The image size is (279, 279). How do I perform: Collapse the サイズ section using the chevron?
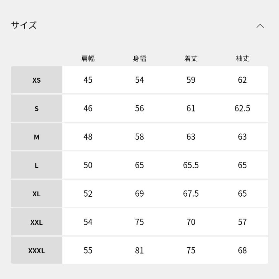pos(260,26)
